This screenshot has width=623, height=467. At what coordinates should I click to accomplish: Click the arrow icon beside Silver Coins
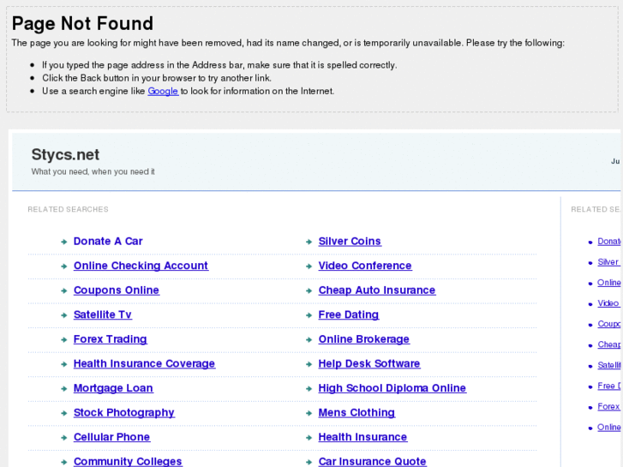(x=309, y=242)
